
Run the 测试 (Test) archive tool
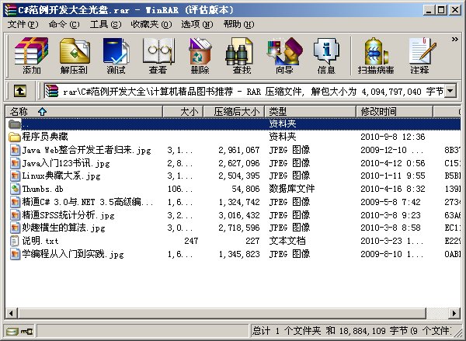click(x=116, y=55)
